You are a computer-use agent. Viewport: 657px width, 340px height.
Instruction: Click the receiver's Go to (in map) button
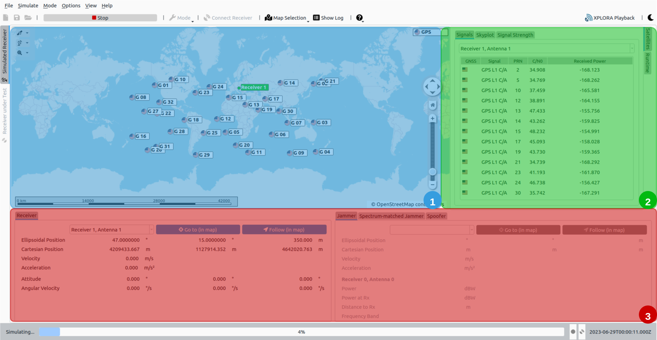[x=198, y=230]
